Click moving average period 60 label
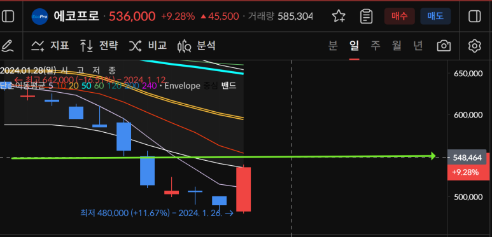 click(99, 86)
